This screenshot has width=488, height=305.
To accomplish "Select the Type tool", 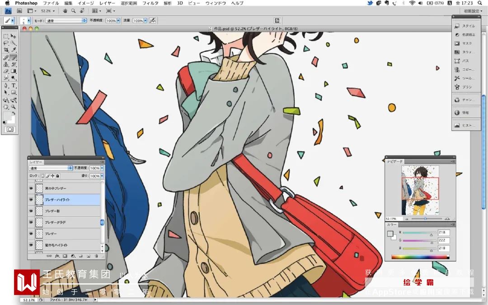I will 14,85.
